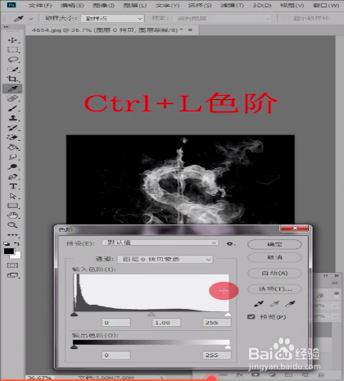This screenshot has width=344, height=381.
Task: Select the Crop tool
Action: point(12,79)
